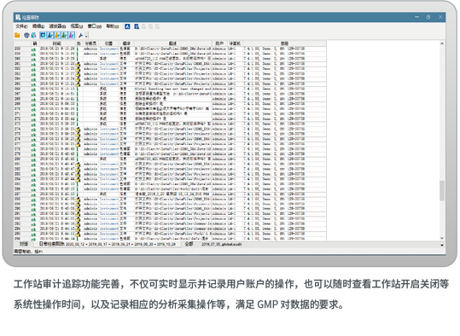Select the 全部 tab at bottom
The height and width of the screenshot is (336, 460).
[x=189, y=244]
